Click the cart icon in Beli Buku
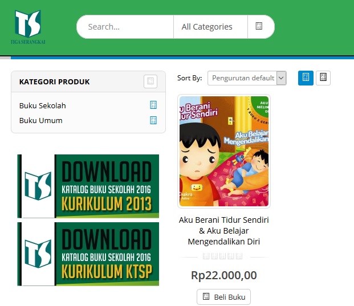This screenshot has width=354, height=306. (206, 296)
